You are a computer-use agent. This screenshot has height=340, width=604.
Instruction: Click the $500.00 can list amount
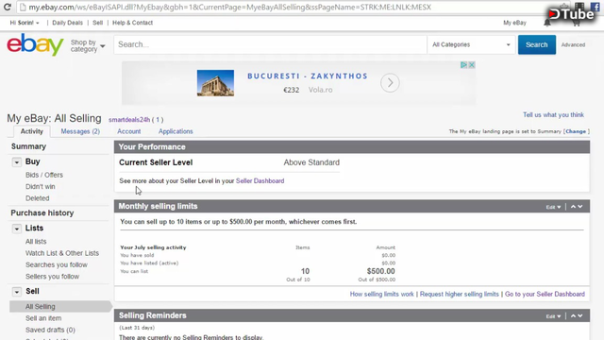[x=380, y=271]
